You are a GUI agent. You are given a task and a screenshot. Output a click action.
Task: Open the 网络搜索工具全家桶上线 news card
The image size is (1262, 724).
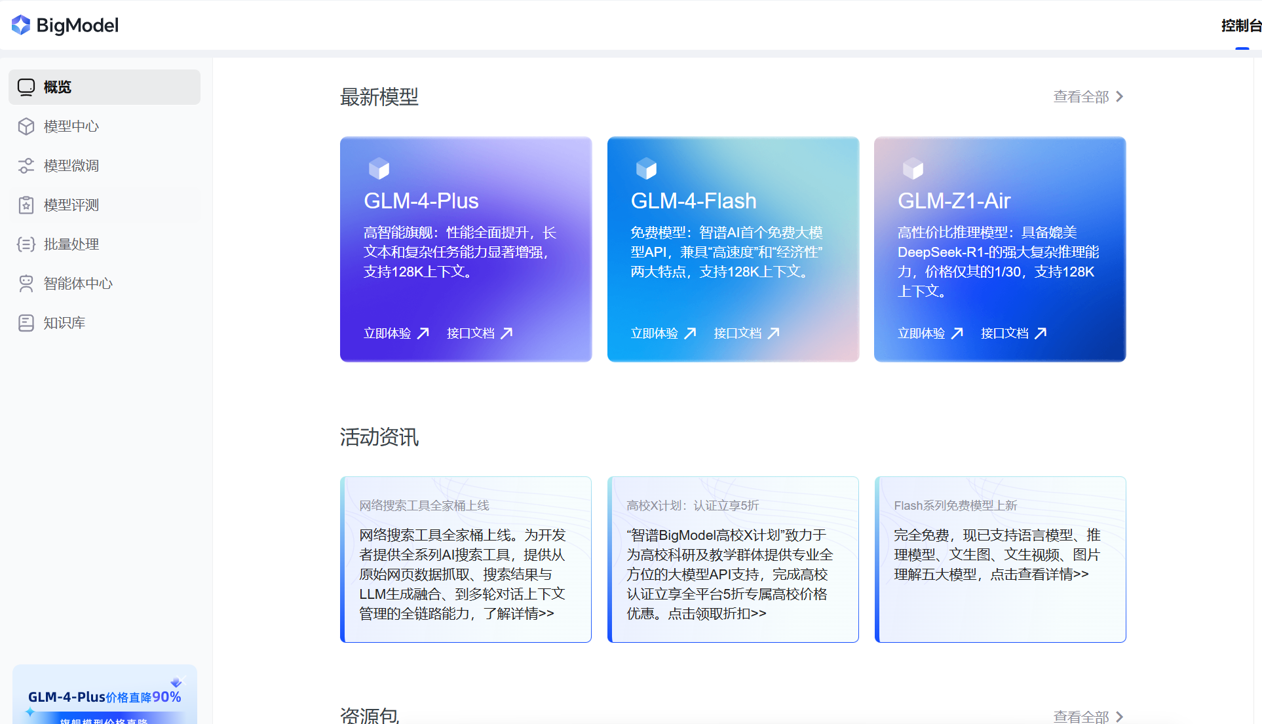pyautogui.click(x=466, y=560)
